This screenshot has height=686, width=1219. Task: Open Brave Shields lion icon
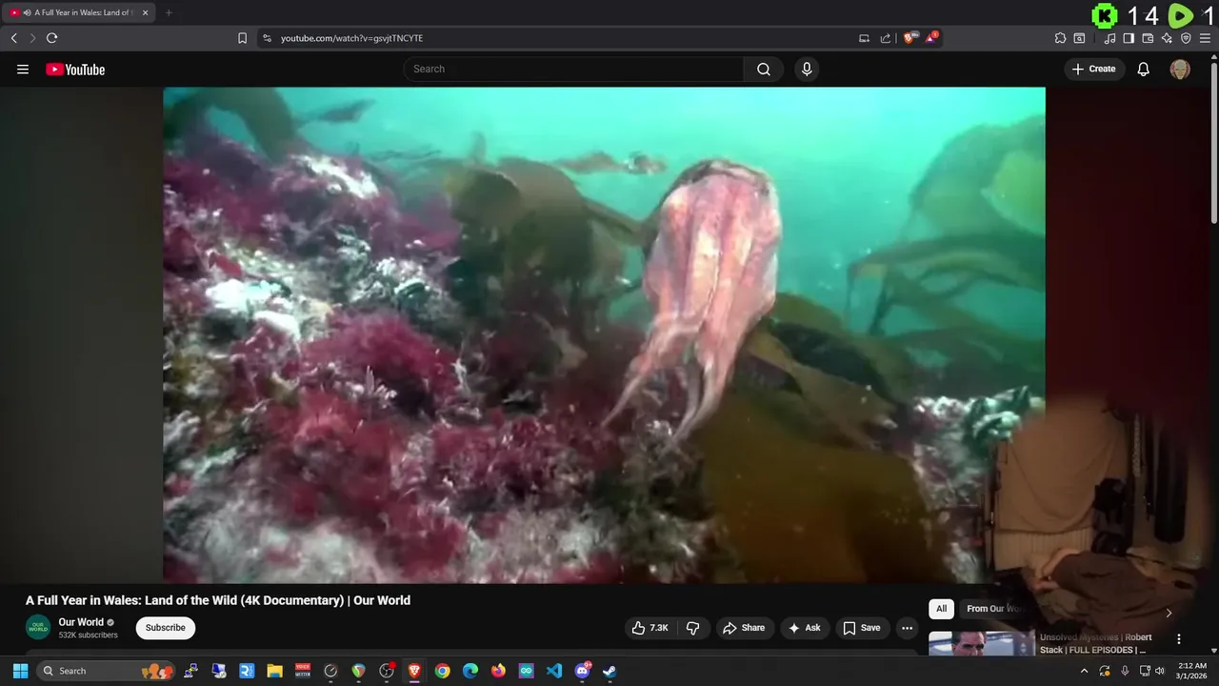click(x=910, y=38)
